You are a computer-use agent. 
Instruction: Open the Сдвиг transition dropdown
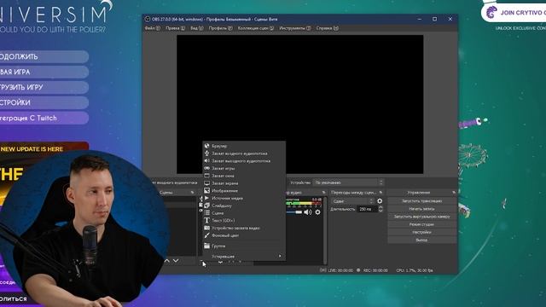point(352,201)
